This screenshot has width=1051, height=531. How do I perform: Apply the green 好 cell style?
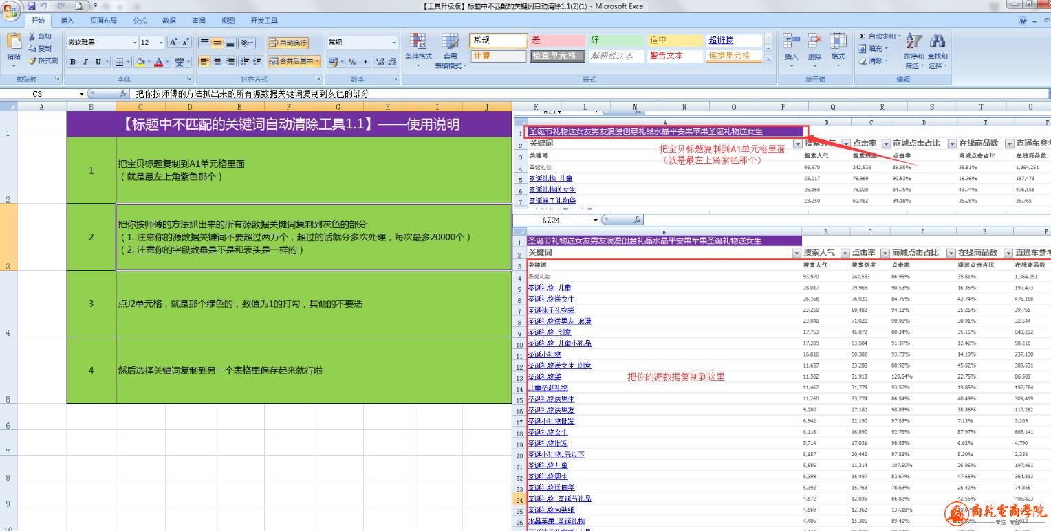pyautogui.click(x=616, y=41)
